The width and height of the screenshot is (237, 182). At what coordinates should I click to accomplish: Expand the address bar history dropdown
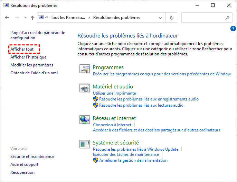(160, 18)
